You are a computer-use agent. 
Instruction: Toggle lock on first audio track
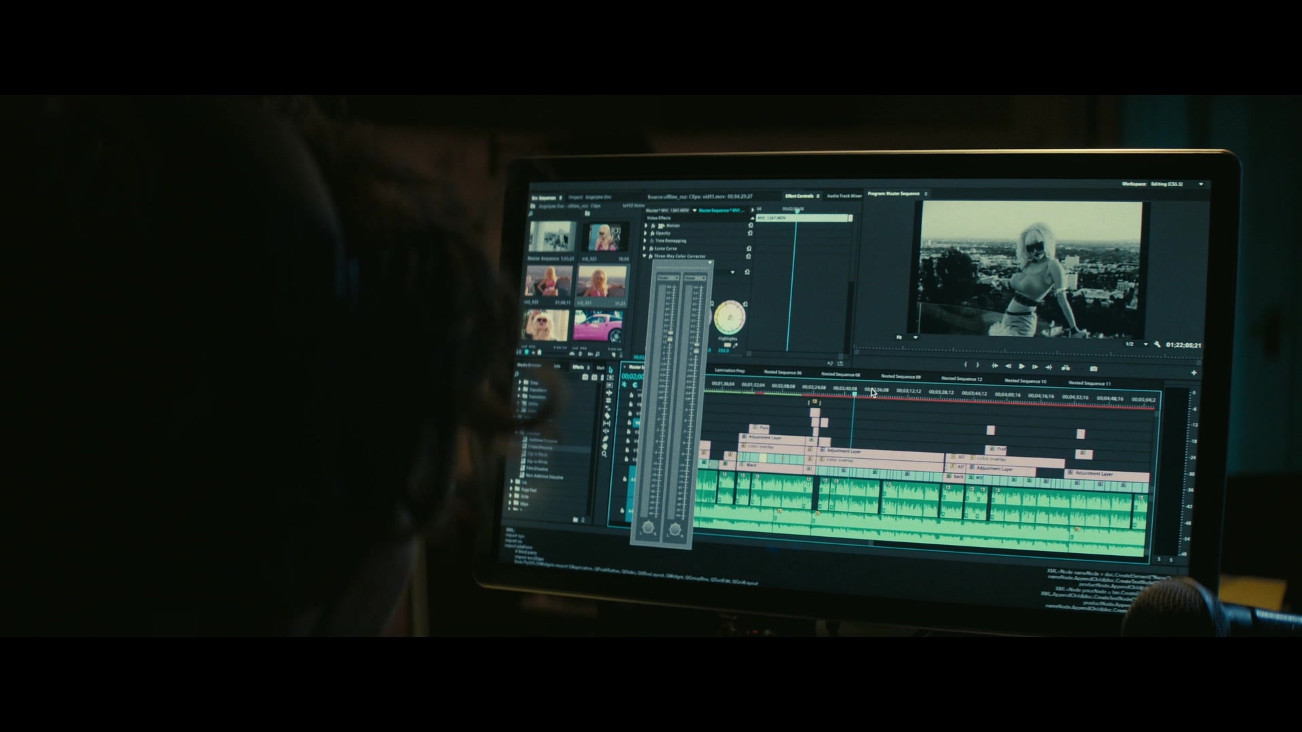625,479
